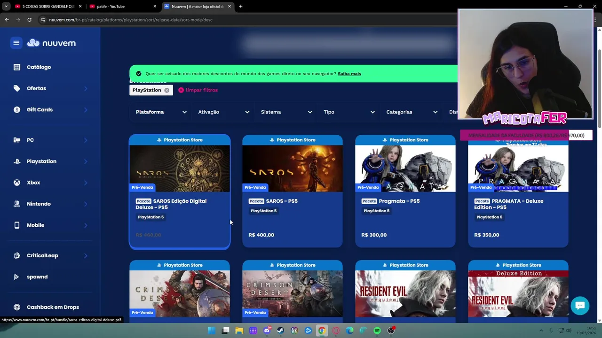Open 'PRAGMATA - Deluxe Edition - PS5' title
The height and width of the screenshot is (338, 602).
pos(509,204)
